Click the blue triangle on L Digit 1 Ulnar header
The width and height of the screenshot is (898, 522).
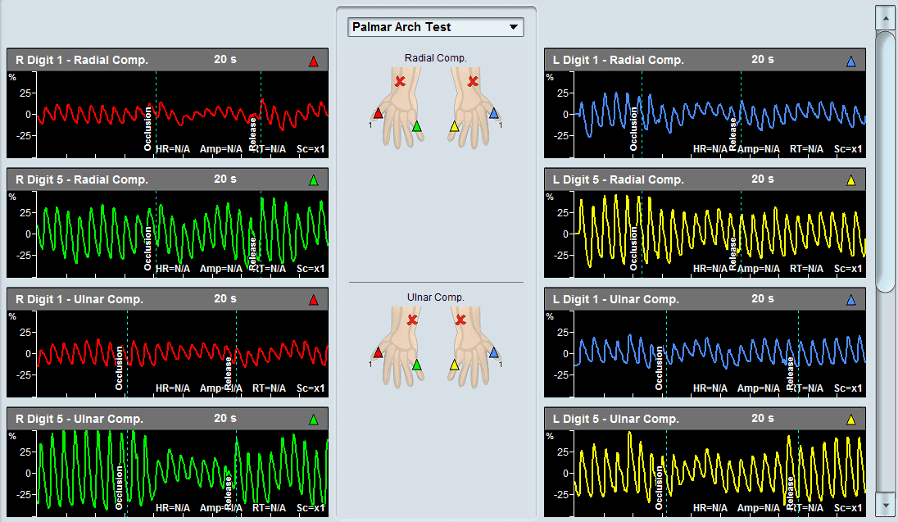[x=851, y=299]
